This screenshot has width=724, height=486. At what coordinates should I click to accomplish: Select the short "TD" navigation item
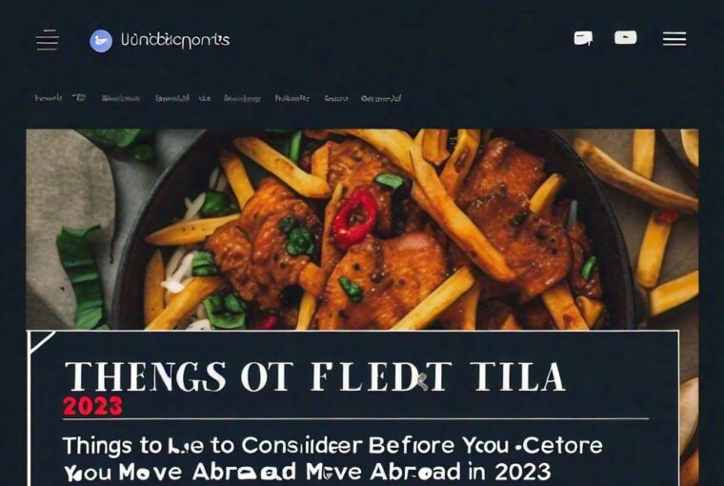(78, 97)
